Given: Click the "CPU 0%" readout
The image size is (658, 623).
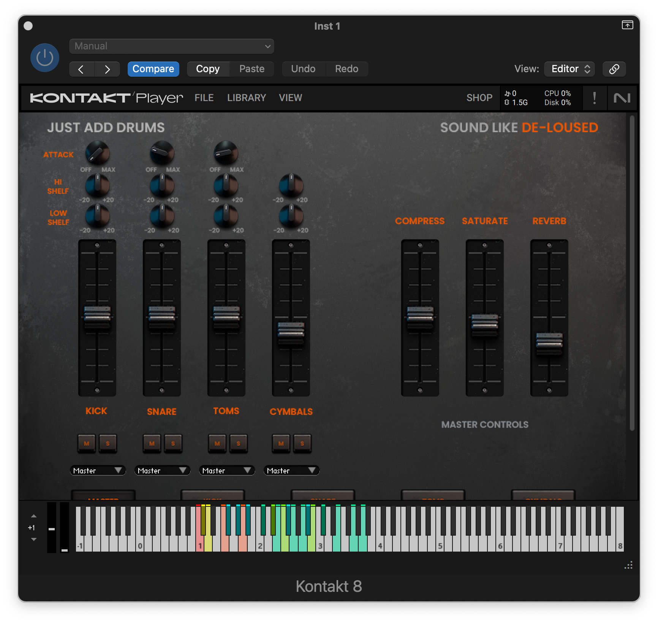Looking at the screenshot, I should click(557, 93).
